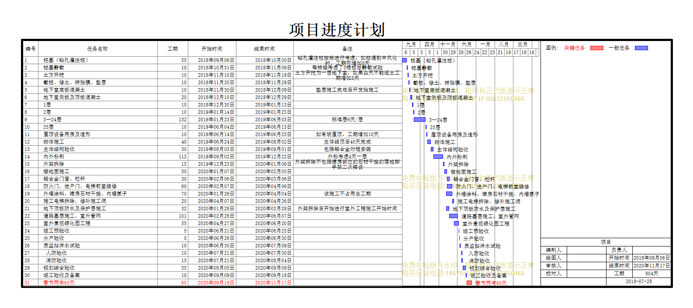The height and width of the screenshot is (308, 693).
Task: Click the 图例 legend label
Action: point(552,48)
